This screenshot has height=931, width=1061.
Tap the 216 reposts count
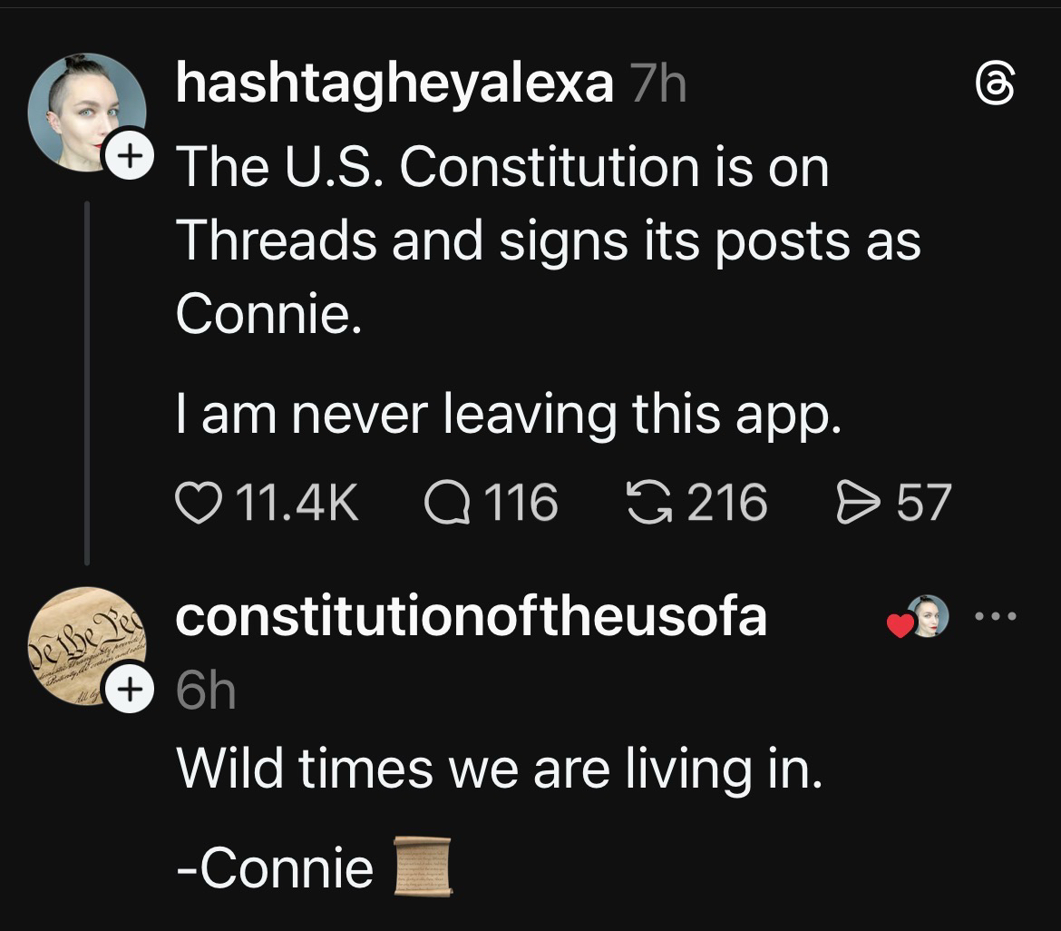point(727,503)
